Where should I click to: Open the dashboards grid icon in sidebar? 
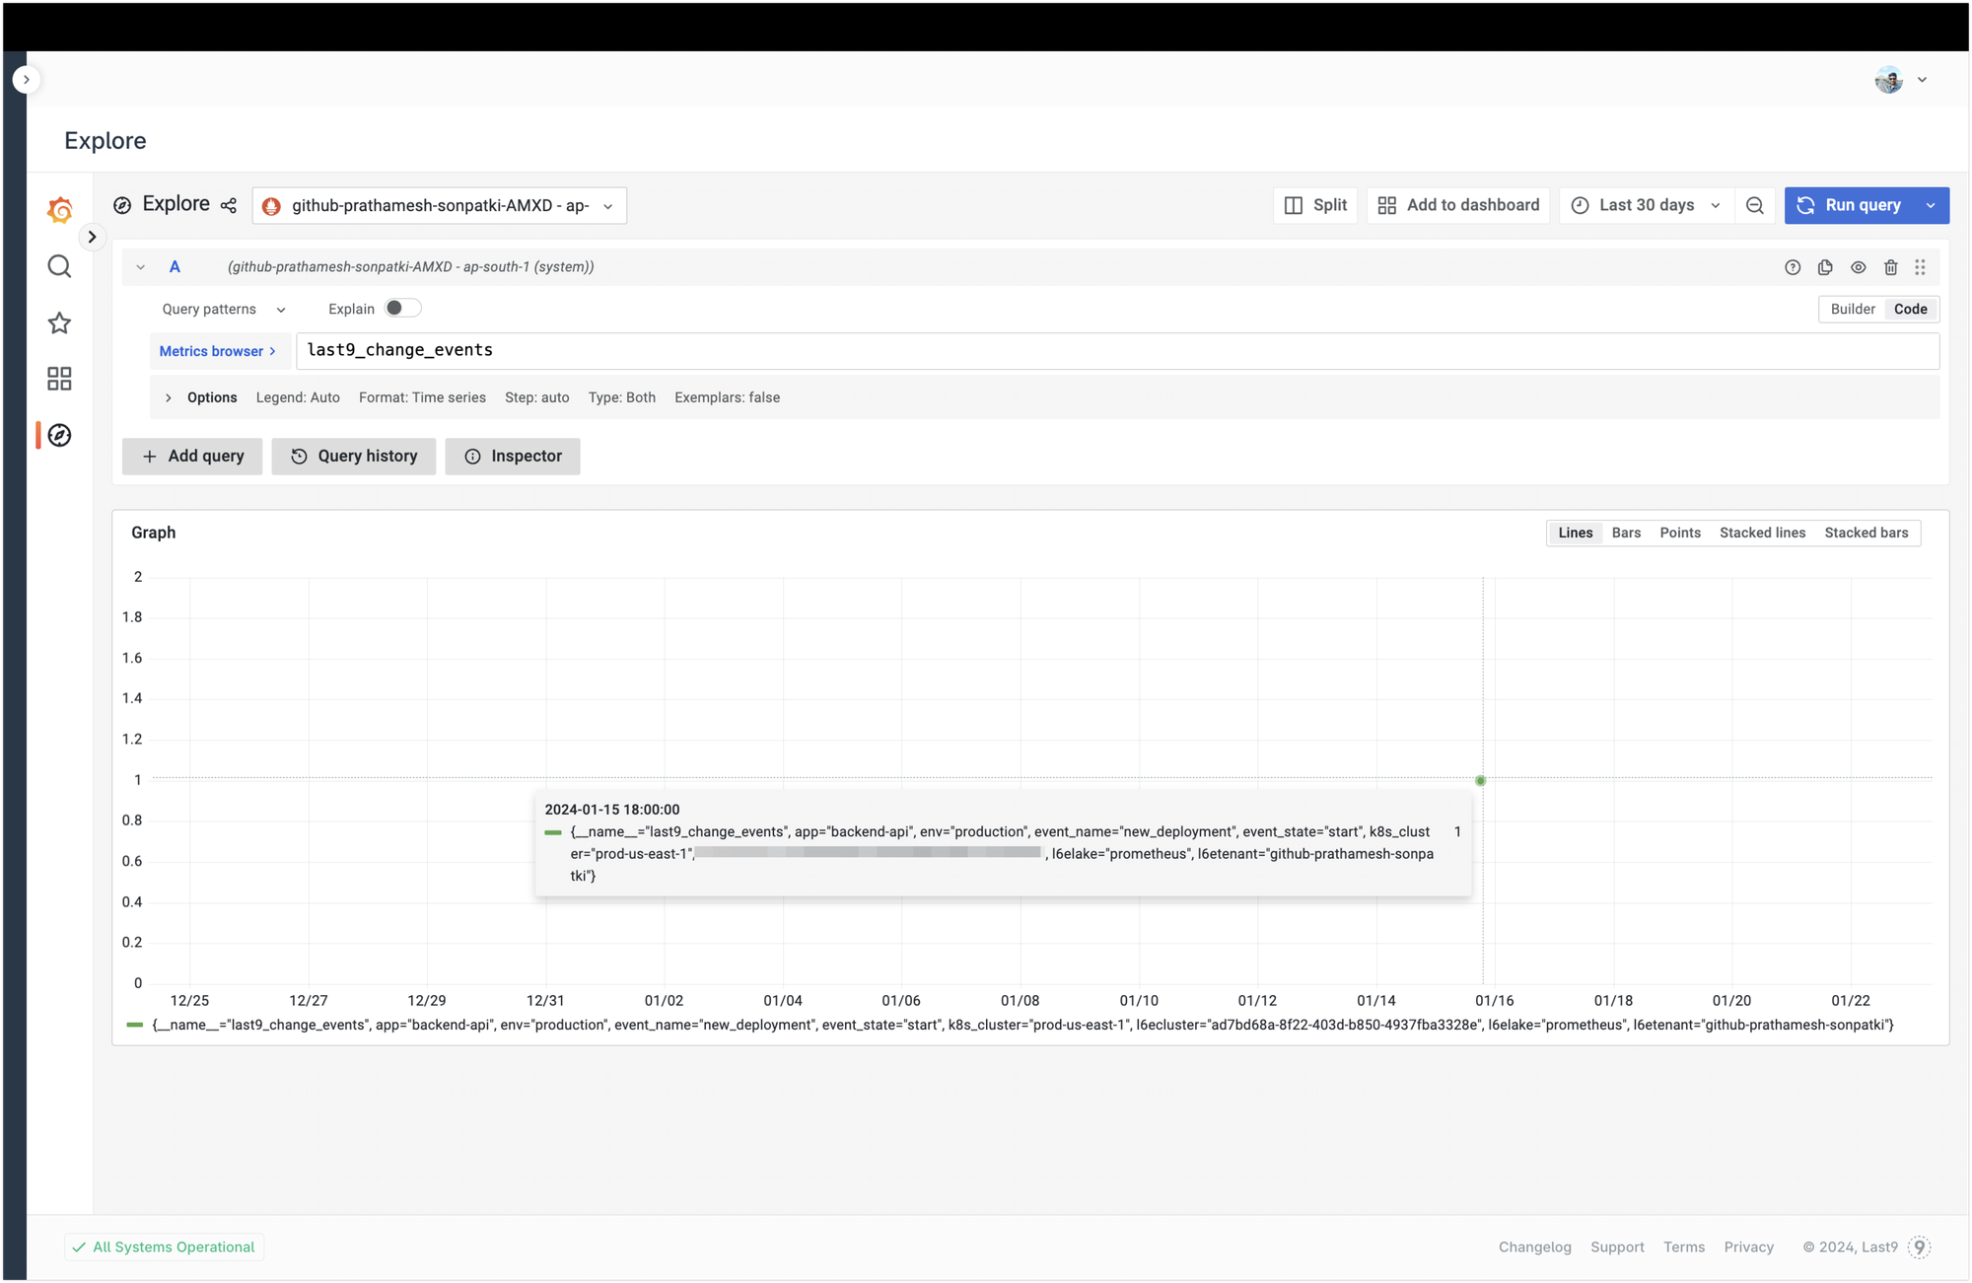point(58,379)
